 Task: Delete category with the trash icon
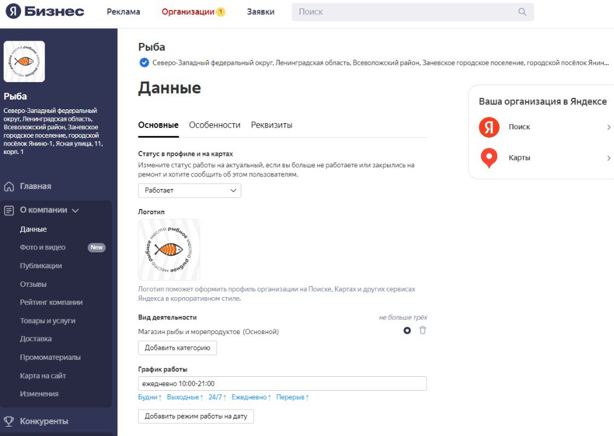tap(422, 330)
